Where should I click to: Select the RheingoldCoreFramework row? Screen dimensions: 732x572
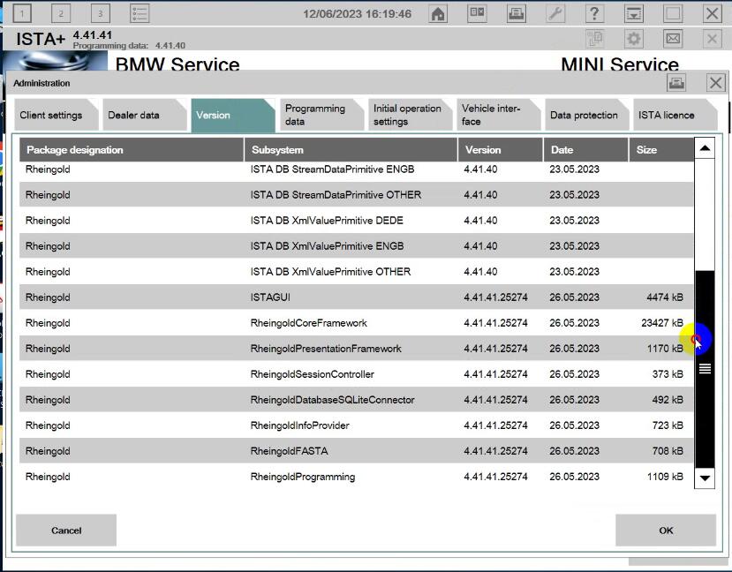[356, 323]
